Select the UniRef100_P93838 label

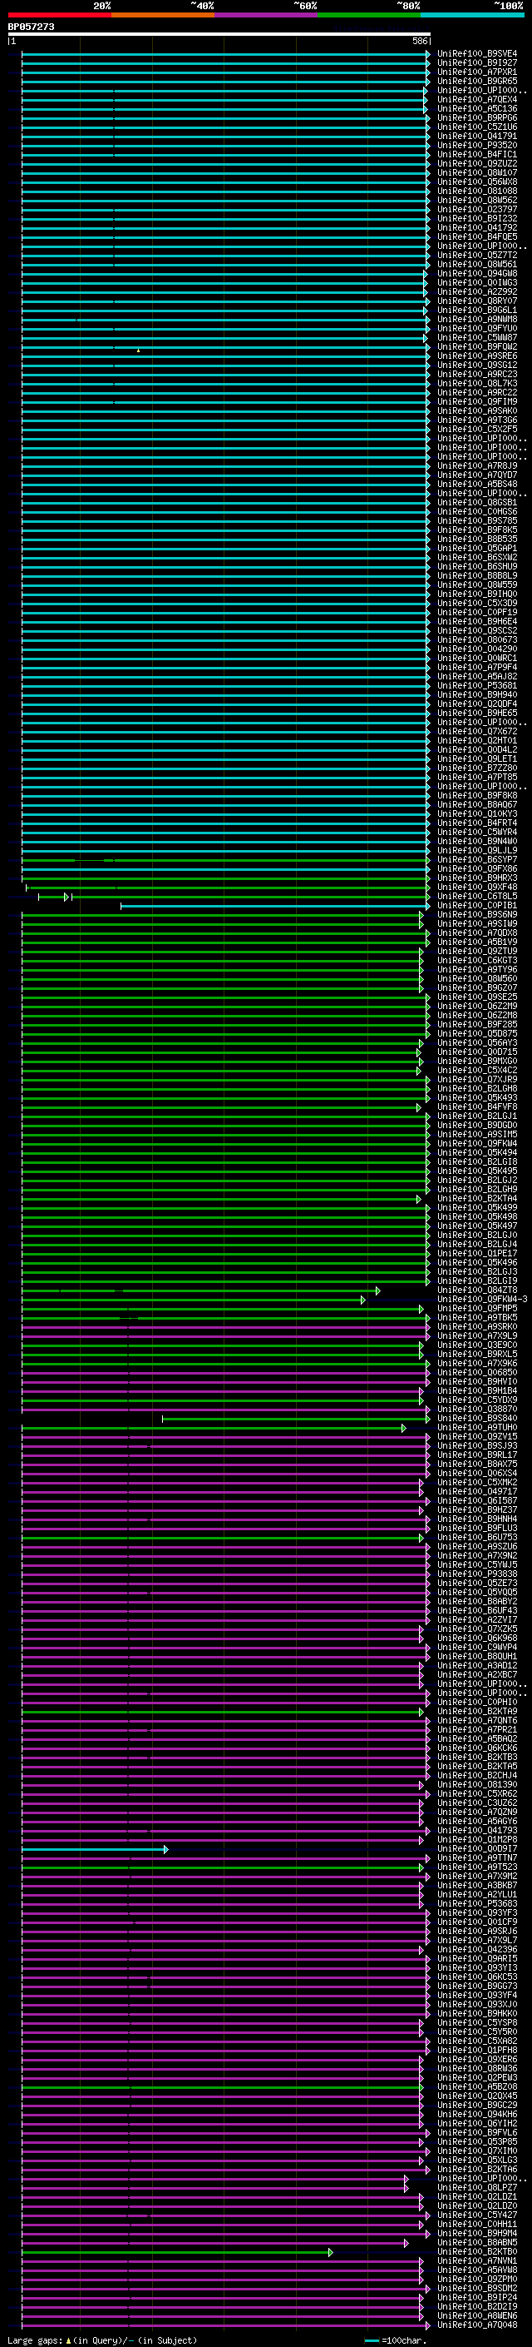click(x=476, y=1574)
